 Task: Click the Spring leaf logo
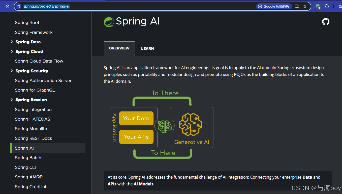pyautogui.click(x=109, y=22)
